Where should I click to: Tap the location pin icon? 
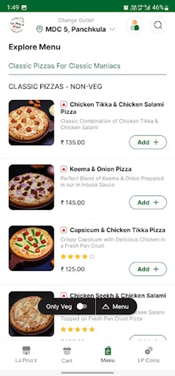pos(39,30)
